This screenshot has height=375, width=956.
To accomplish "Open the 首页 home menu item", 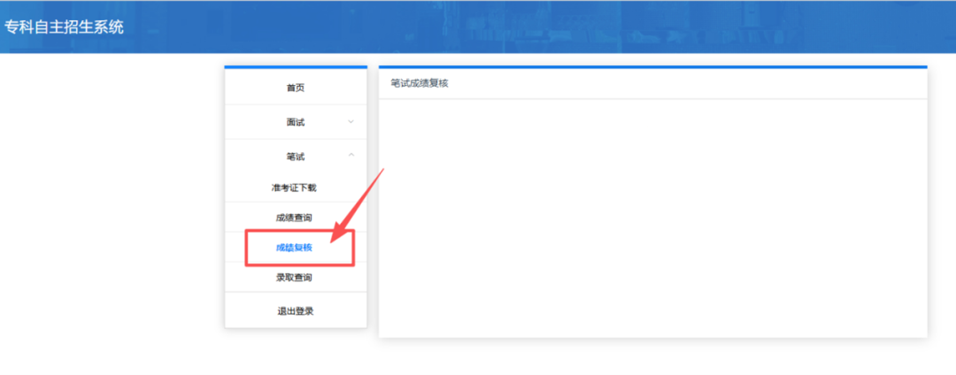I will point(295,88).
